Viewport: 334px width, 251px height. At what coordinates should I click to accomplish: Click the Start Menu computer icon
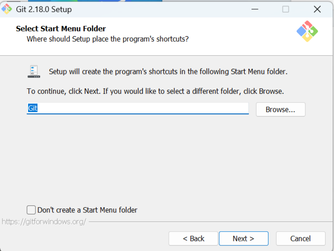pyautogui.click(x=34, y=72)
